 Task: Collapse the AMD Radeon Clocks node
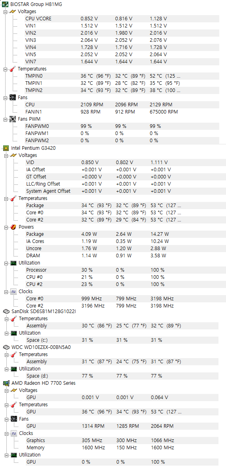click(x=7, y=433)
